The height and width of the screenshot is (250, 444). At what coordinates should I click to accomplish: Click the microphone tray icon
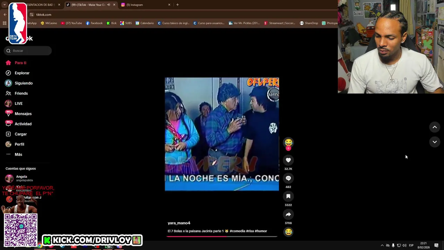pyautogui.click(x=393, y=245)
